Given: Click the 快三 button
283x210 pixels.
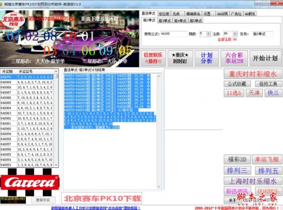Looking at the screenshot, I should 273,93.
